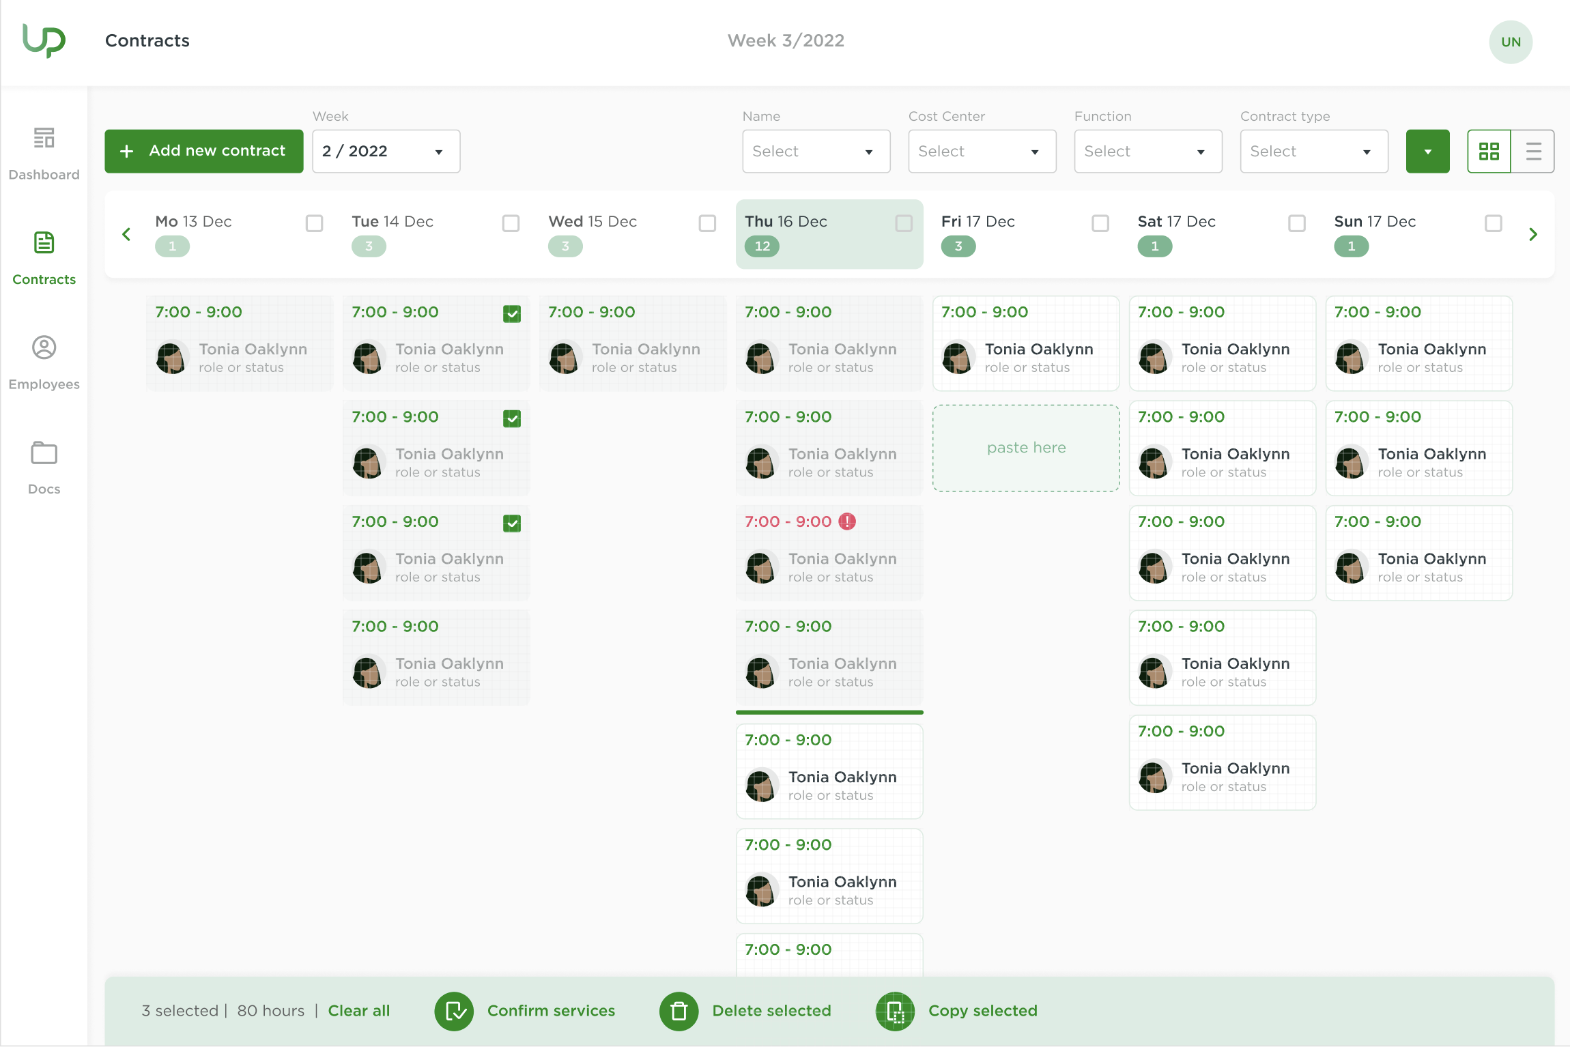This screenshot has height=1047, width=1570.
Task: Click the plus icon on Add new contract
Action: 127,151
